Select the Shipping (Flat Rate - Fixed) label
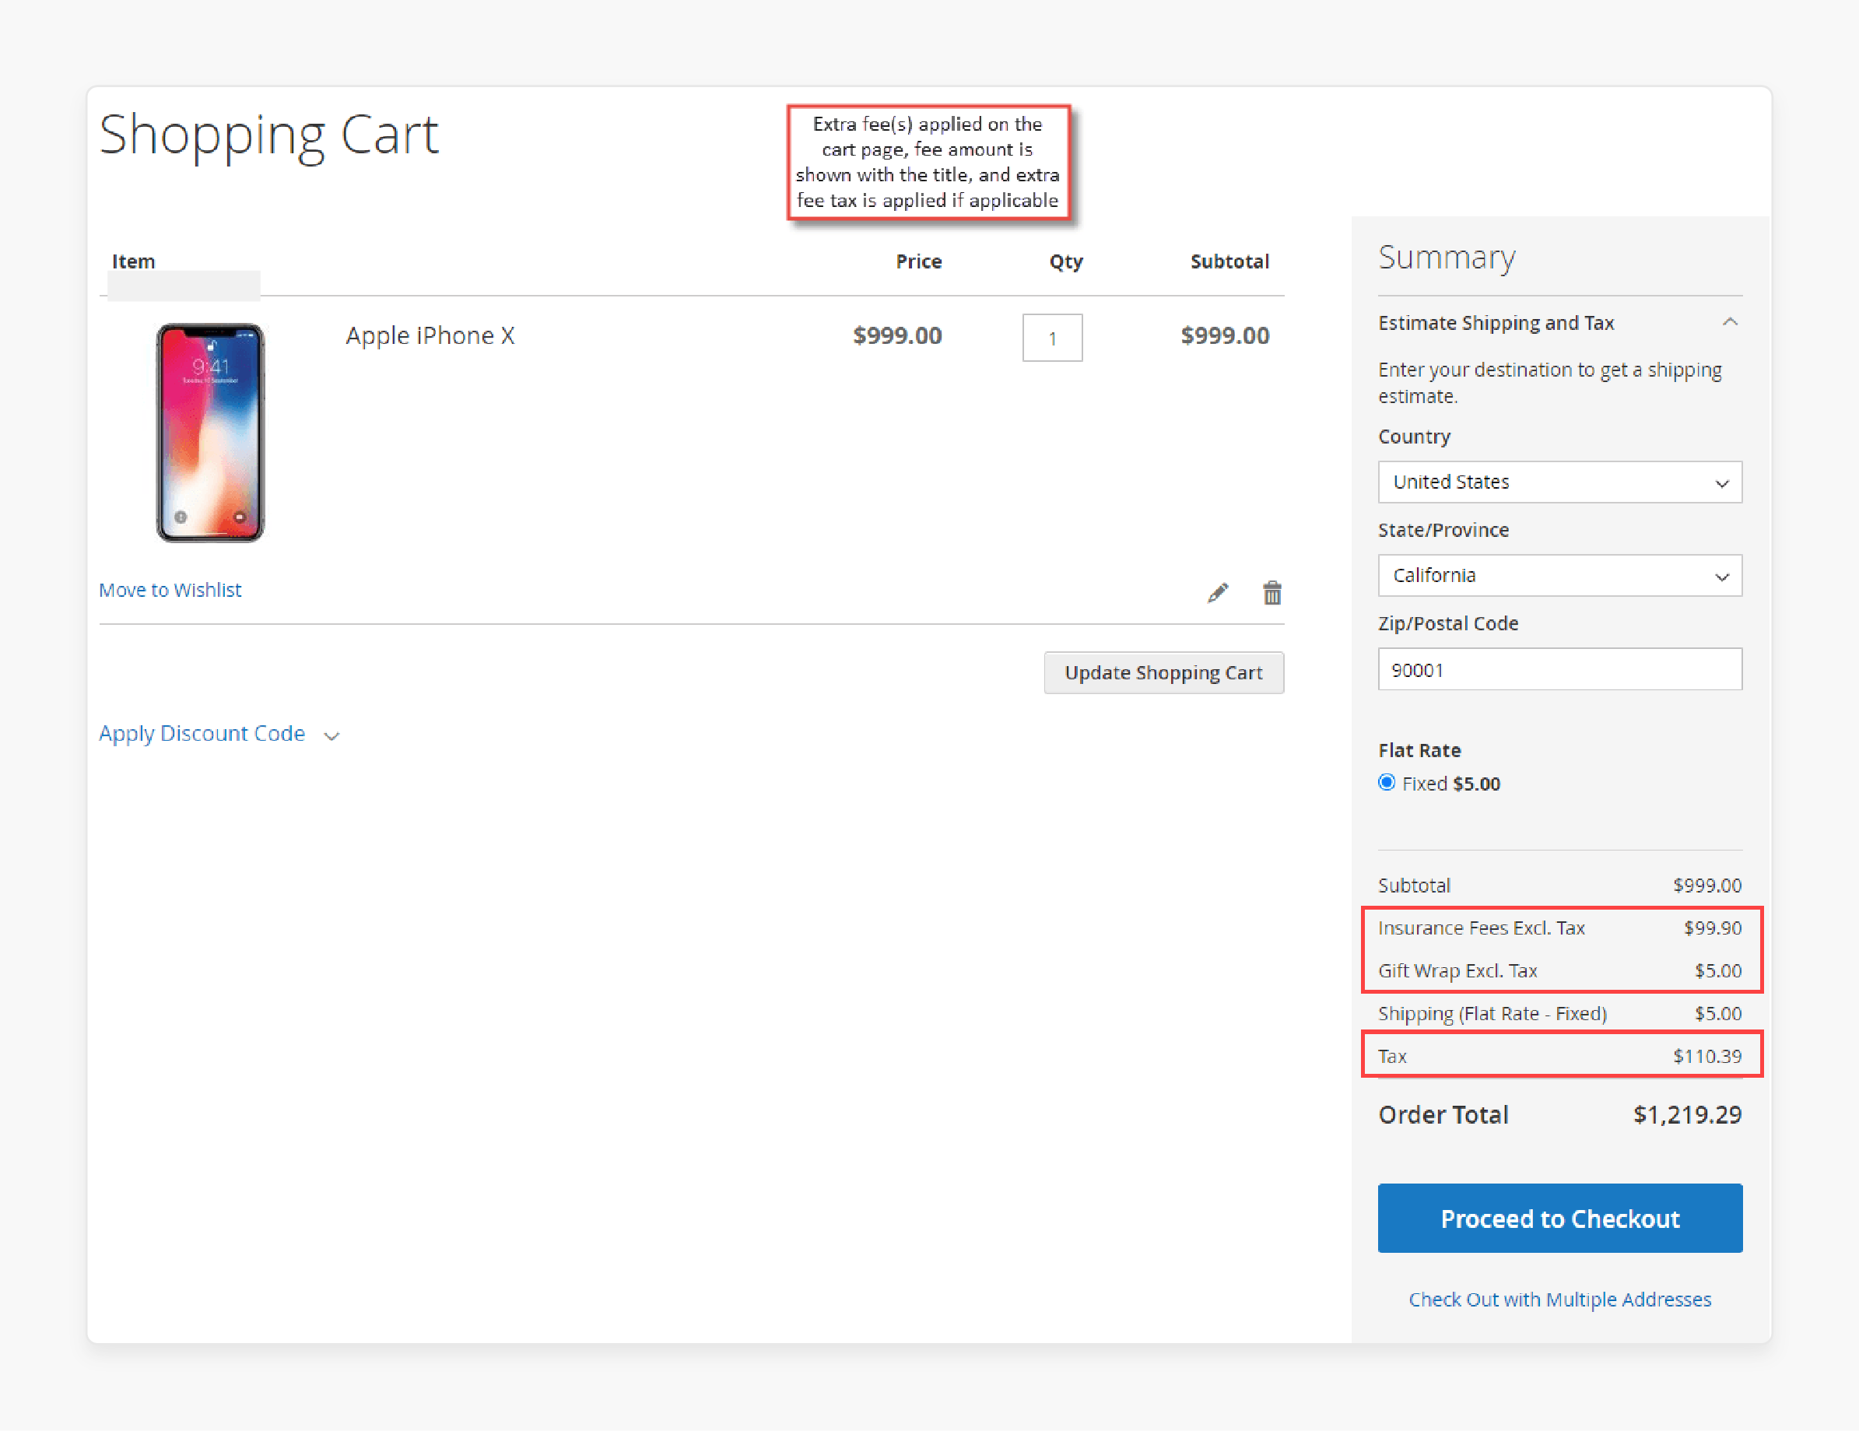 click(1492, 1013)
